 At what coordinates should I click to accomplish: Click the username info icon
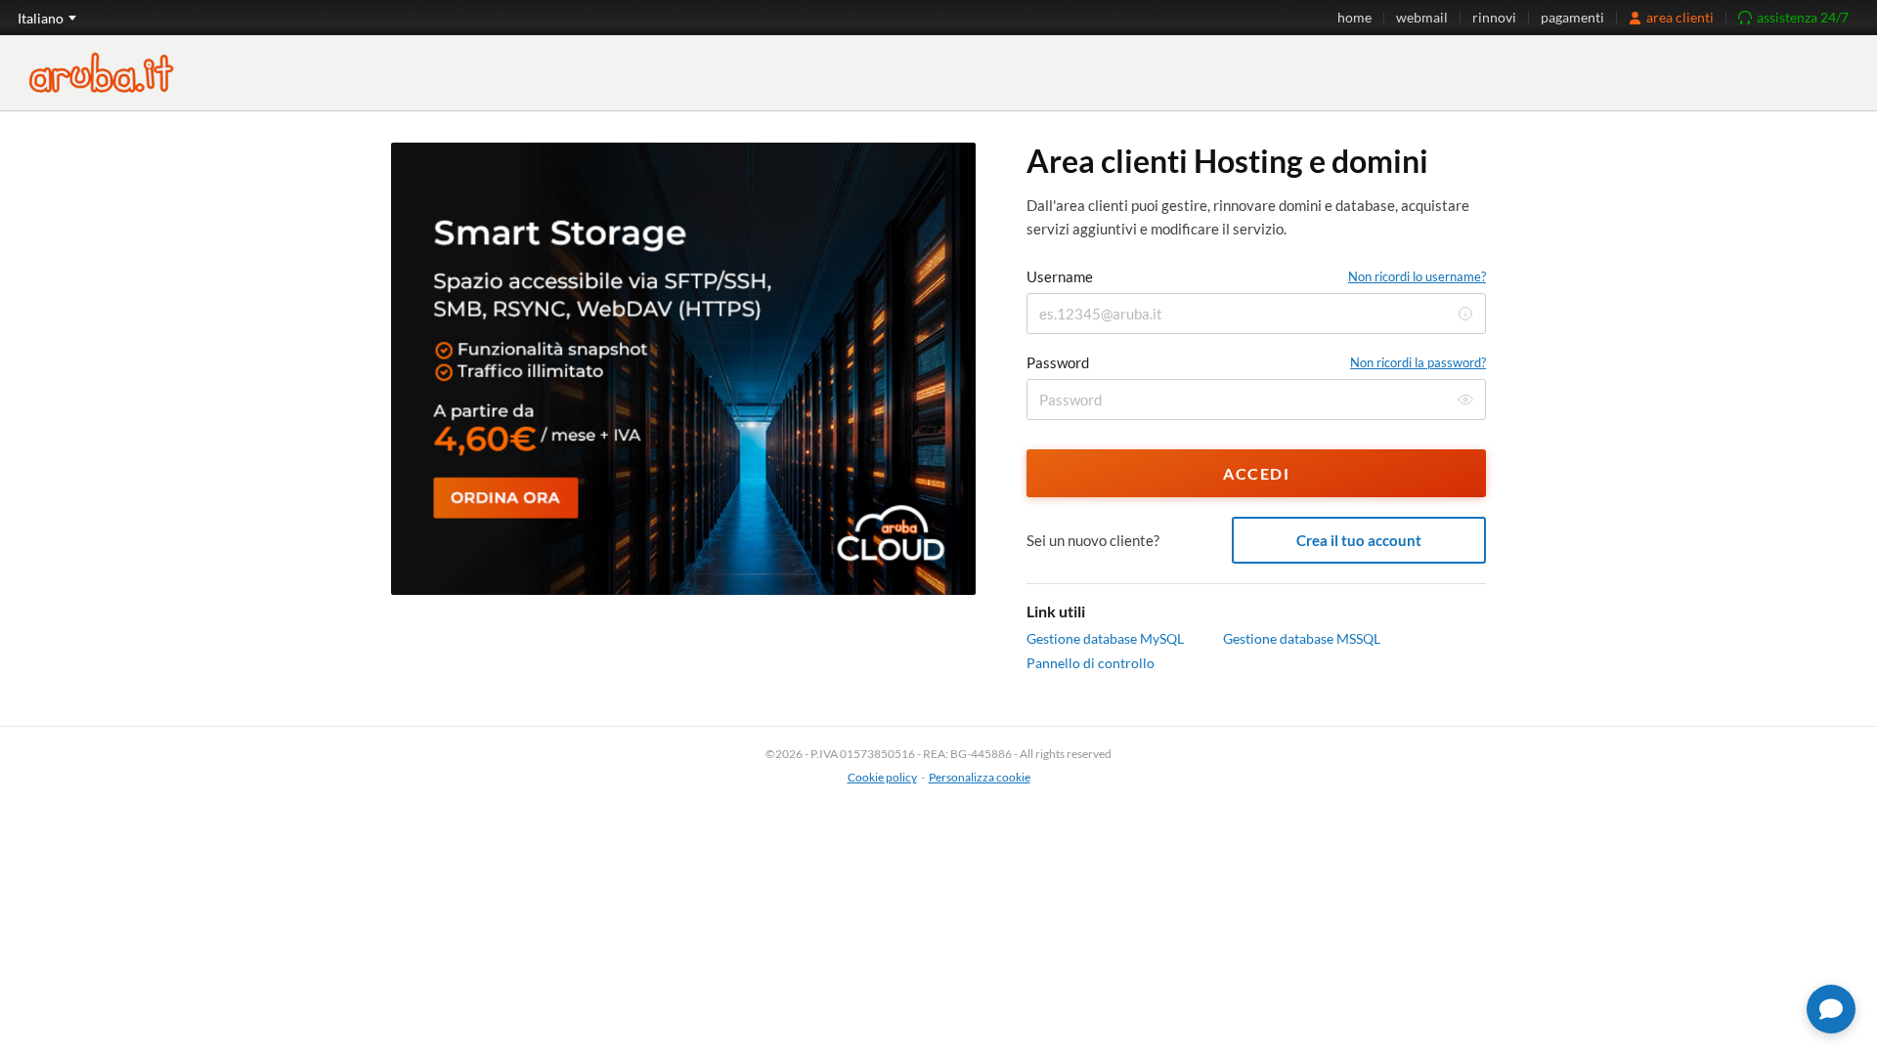tap(1464, 314)
